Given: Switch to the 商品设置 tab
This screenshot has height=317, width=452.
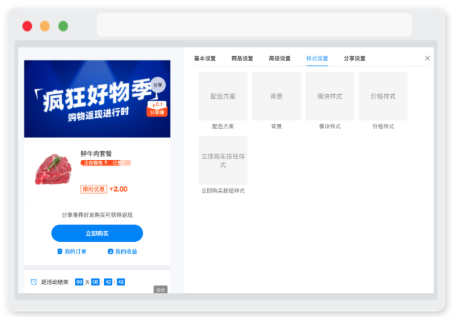Looking at the screenshot, I should tap(242, 58).
